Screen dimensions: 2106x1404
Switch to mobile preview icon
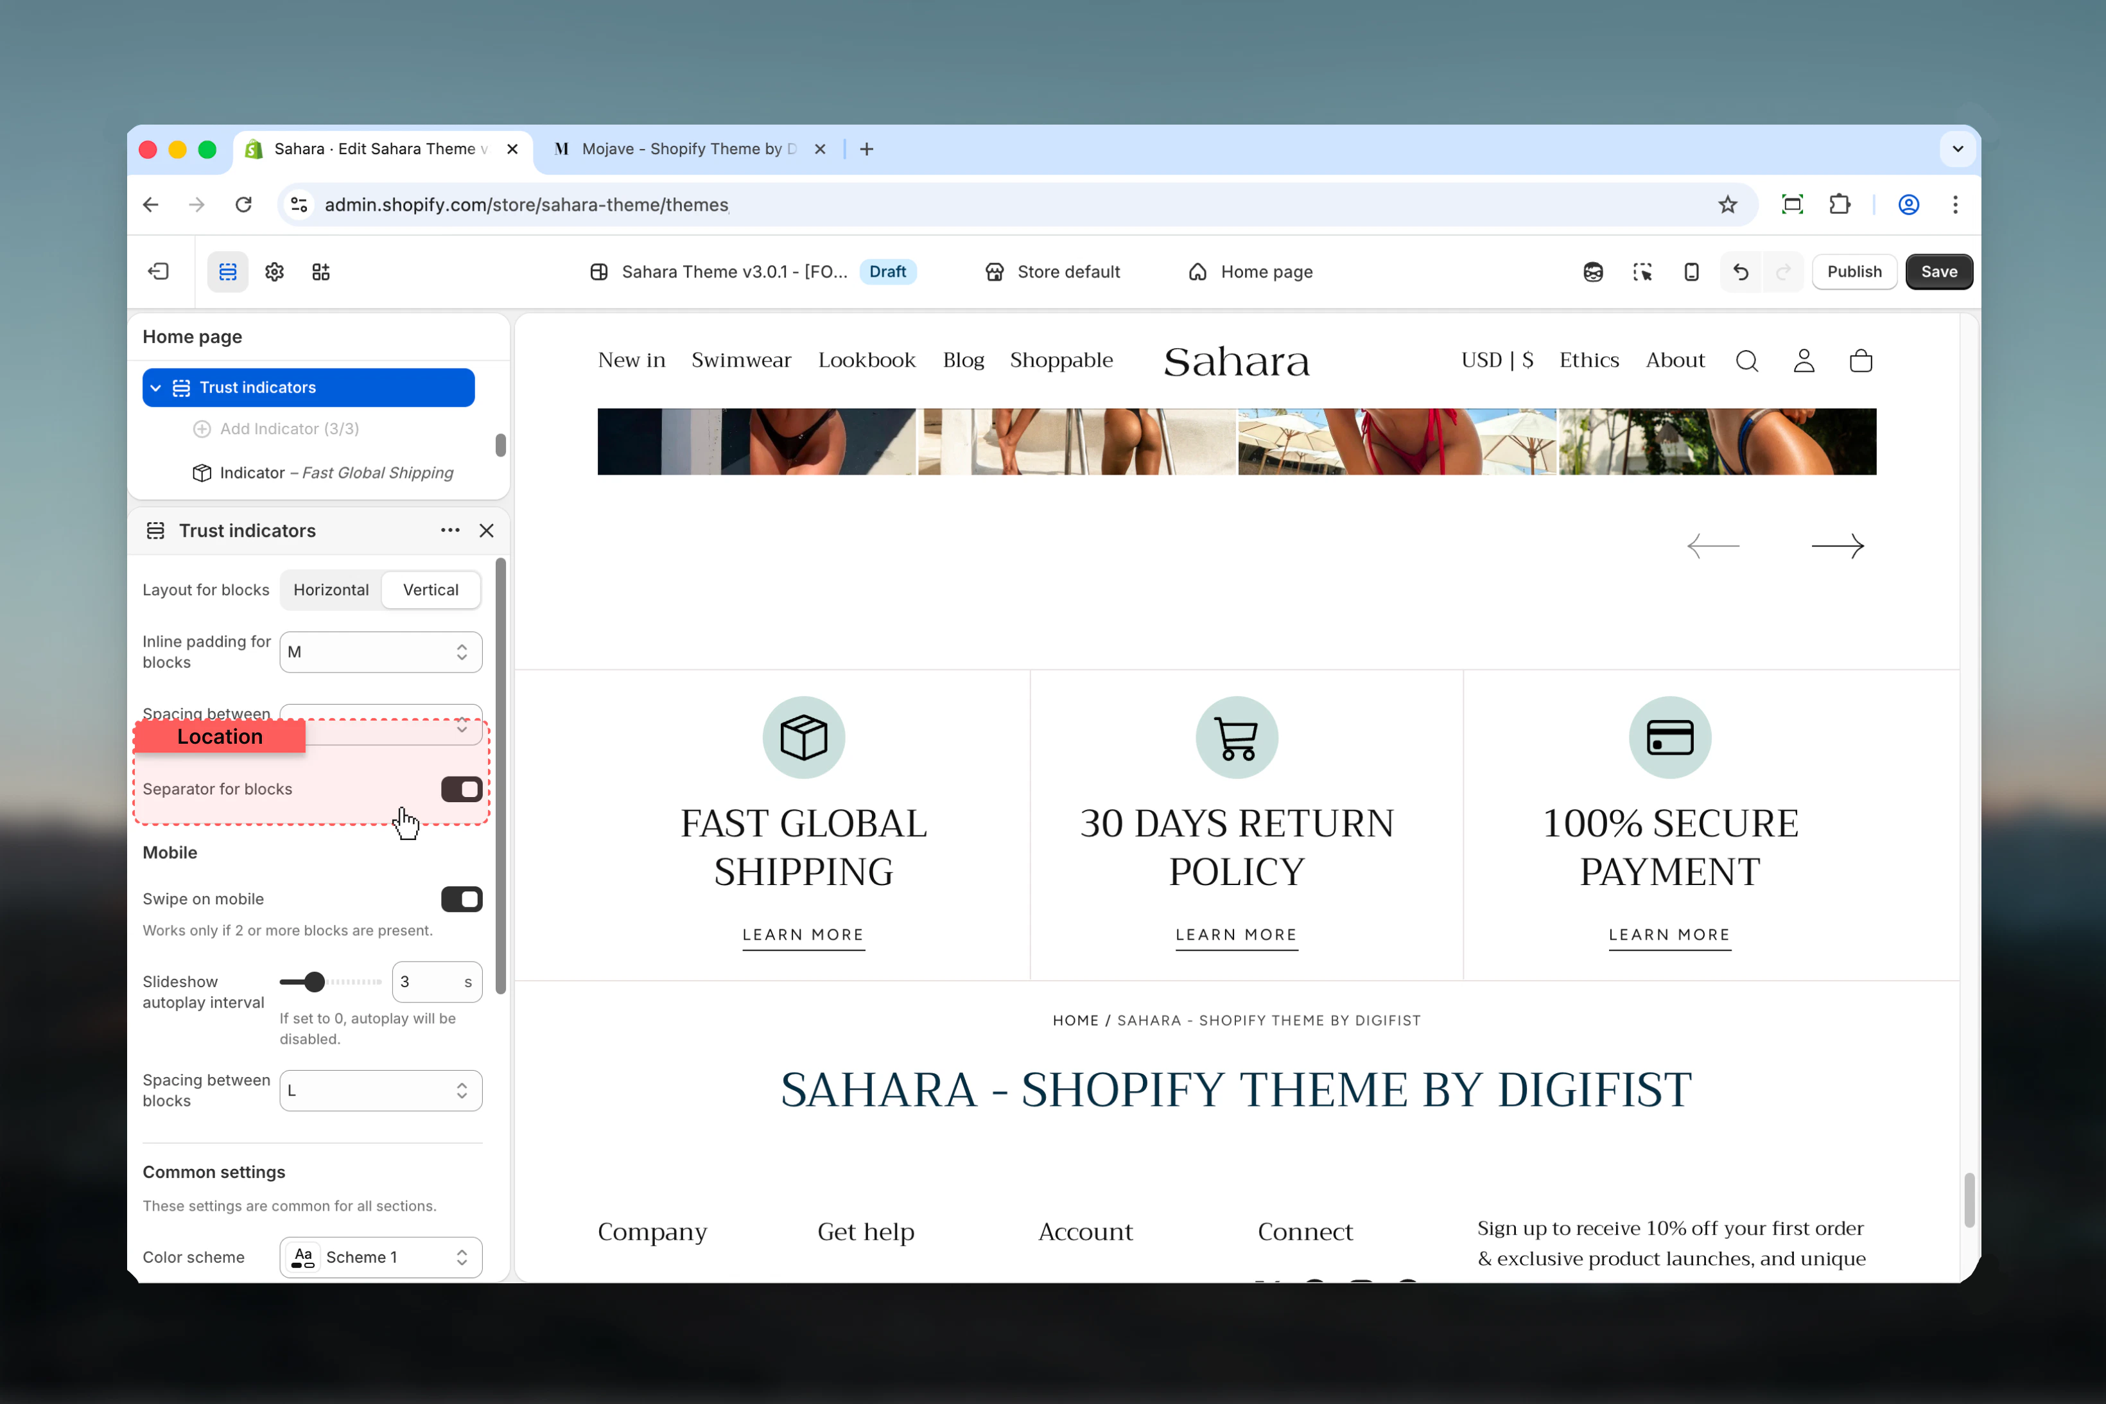click(x=1692, y=271)
